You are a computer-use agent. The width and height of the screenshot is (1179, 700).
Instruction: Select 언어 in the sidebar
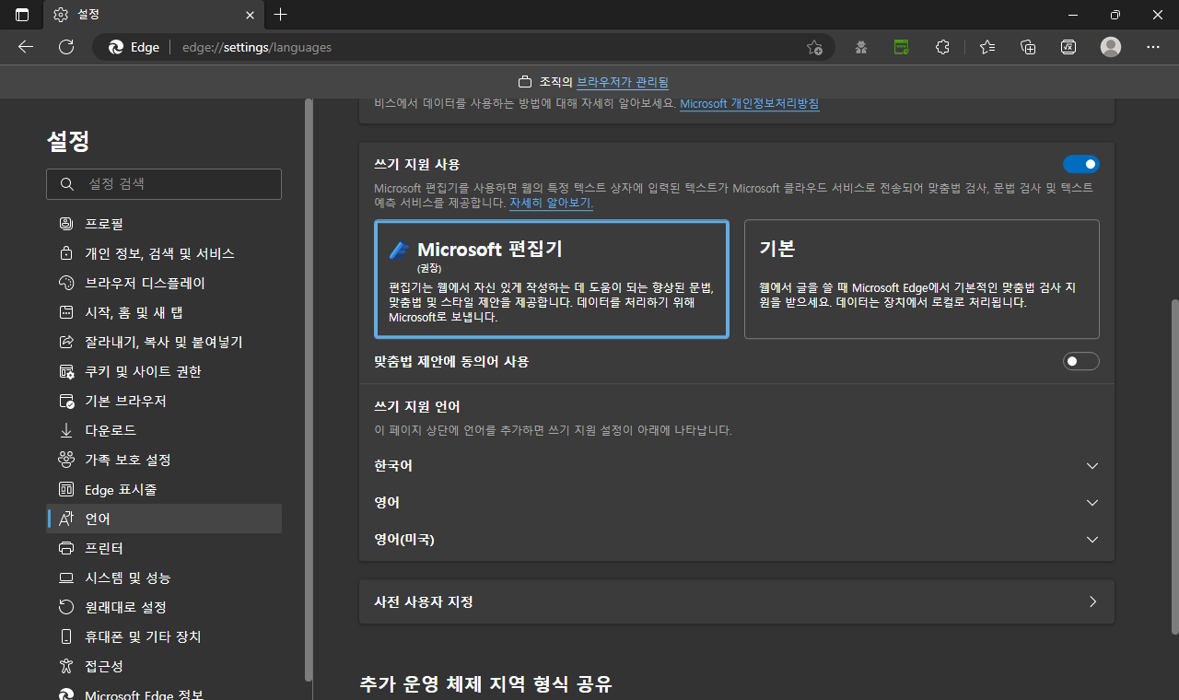[x=164, y=519]
